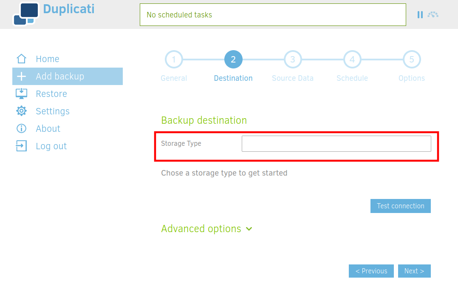Expand the Advanced options section
The width and height of the screenshot is (458, 301).
coord(201,229)
